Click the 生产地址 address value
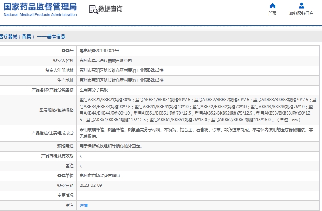Viewport: 322px width, 211px height. pyautogui.click(x=121, y=80)
